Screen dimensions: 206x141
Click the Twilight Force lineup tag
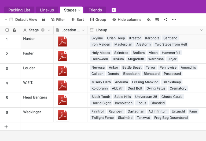(x=103, y=117)
